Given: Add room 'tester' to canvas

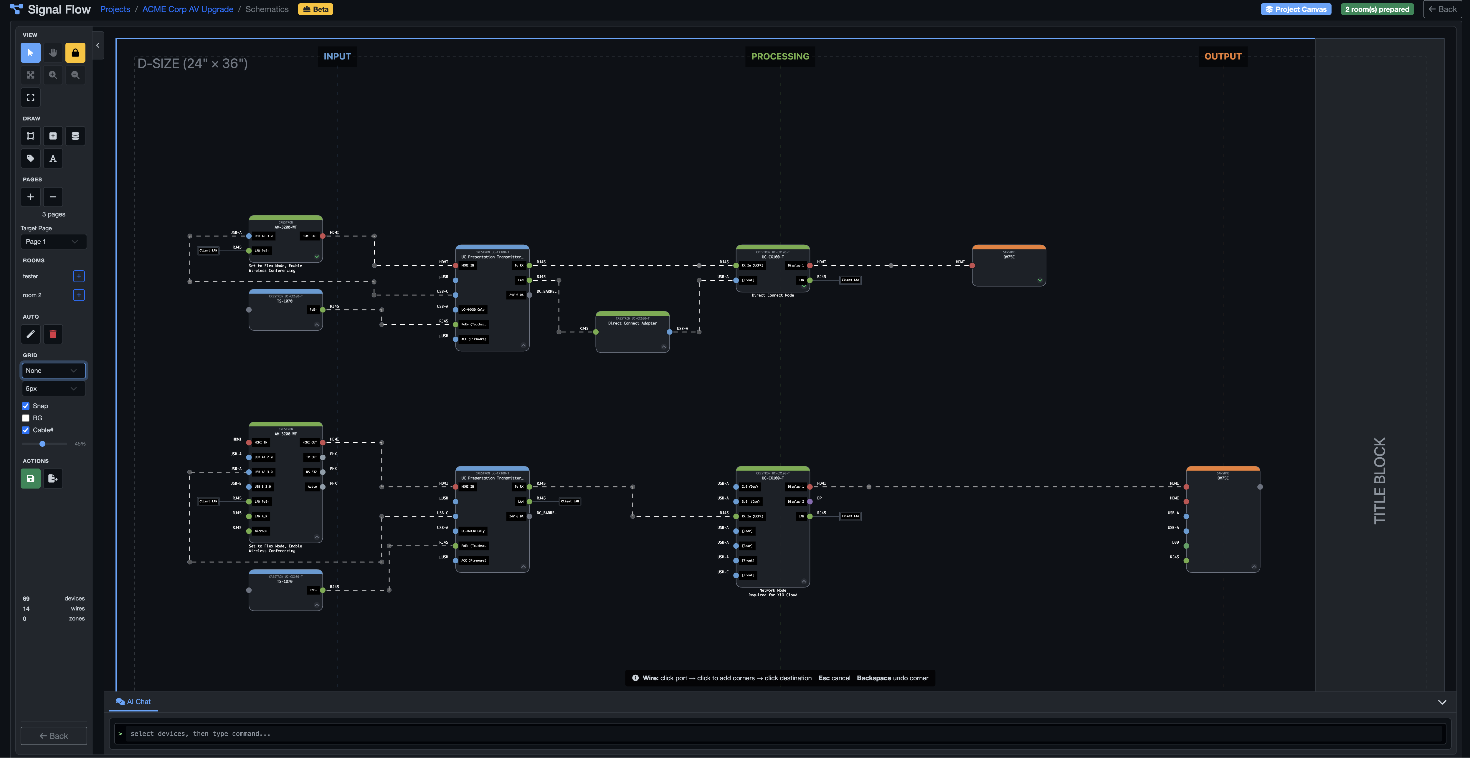Looking at the screenshot, I should click(79, 276).
